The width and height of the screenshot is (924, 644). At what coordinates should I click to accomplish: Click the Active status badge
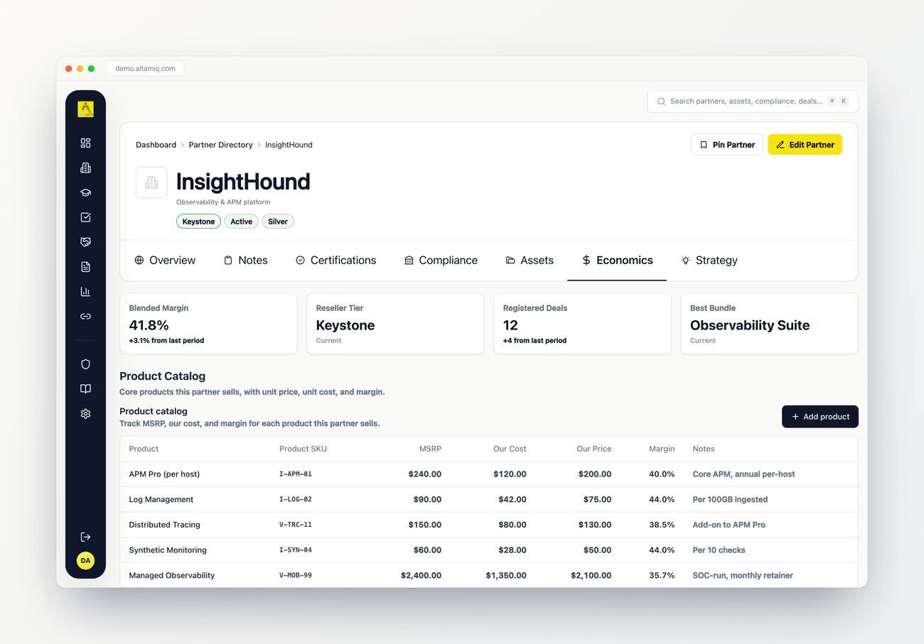(241, 222)
